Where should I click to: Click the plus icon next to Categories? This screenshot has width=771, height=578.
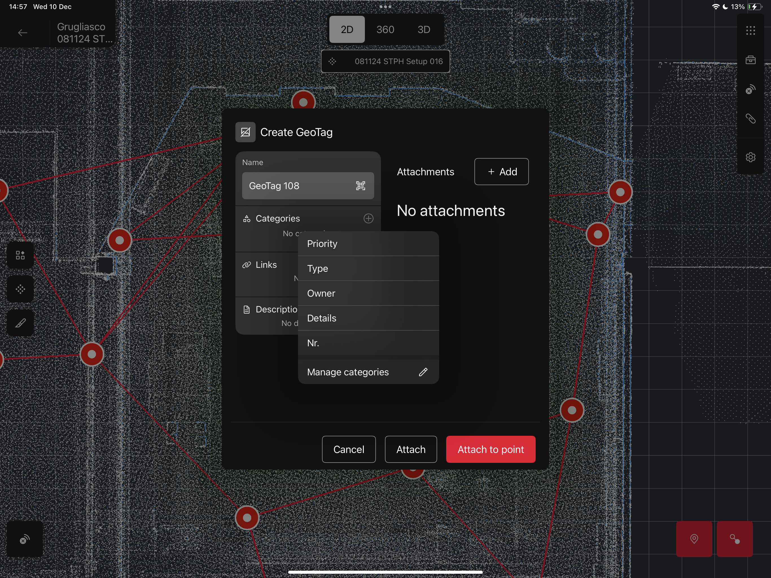pyautogui.click(x=368, y=218)
